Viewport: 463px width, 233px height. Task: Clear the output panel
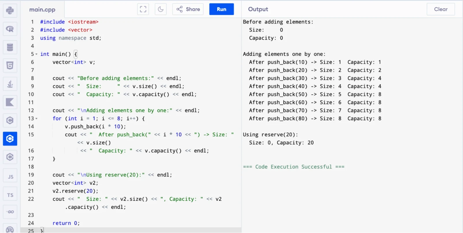[x=441, y=9]
